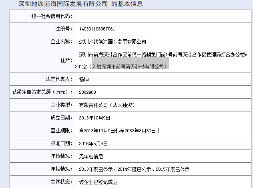Click annual report text 2014年度已公示
Screen dimensions: 253x188
pyautogui.click(x=134, y=169)
